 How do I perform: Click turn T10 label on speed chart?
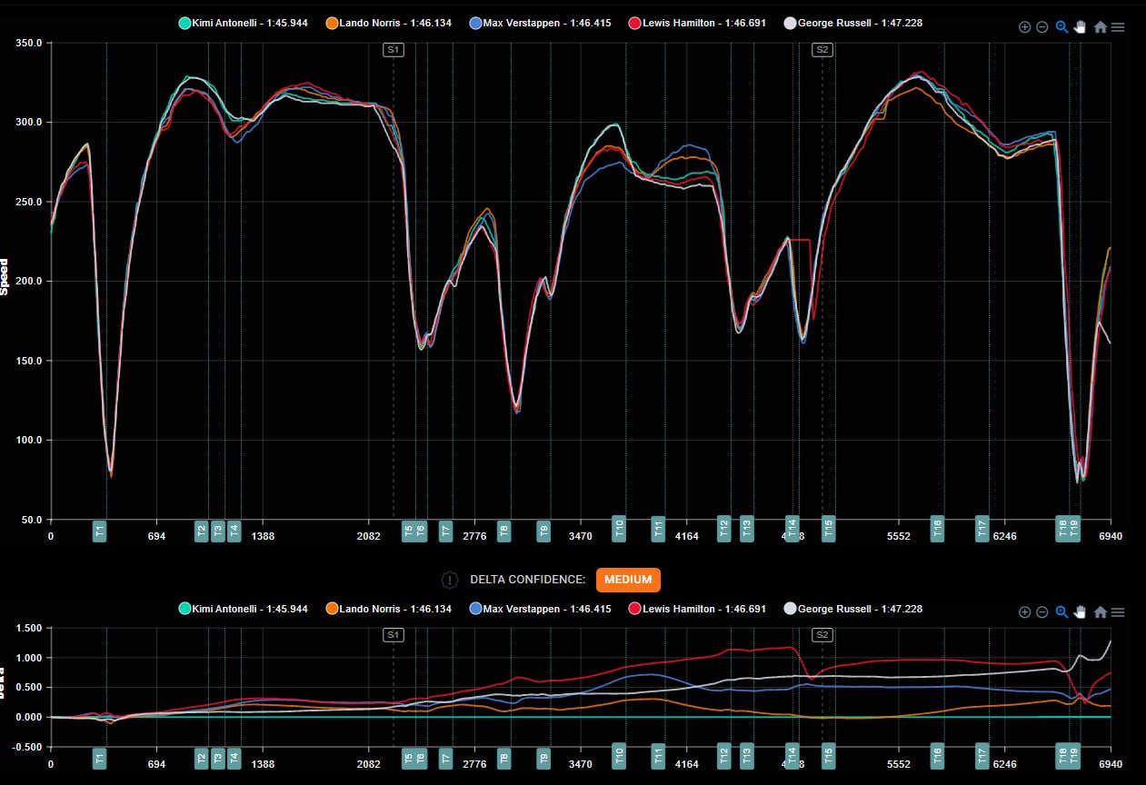tap(619, 528)
